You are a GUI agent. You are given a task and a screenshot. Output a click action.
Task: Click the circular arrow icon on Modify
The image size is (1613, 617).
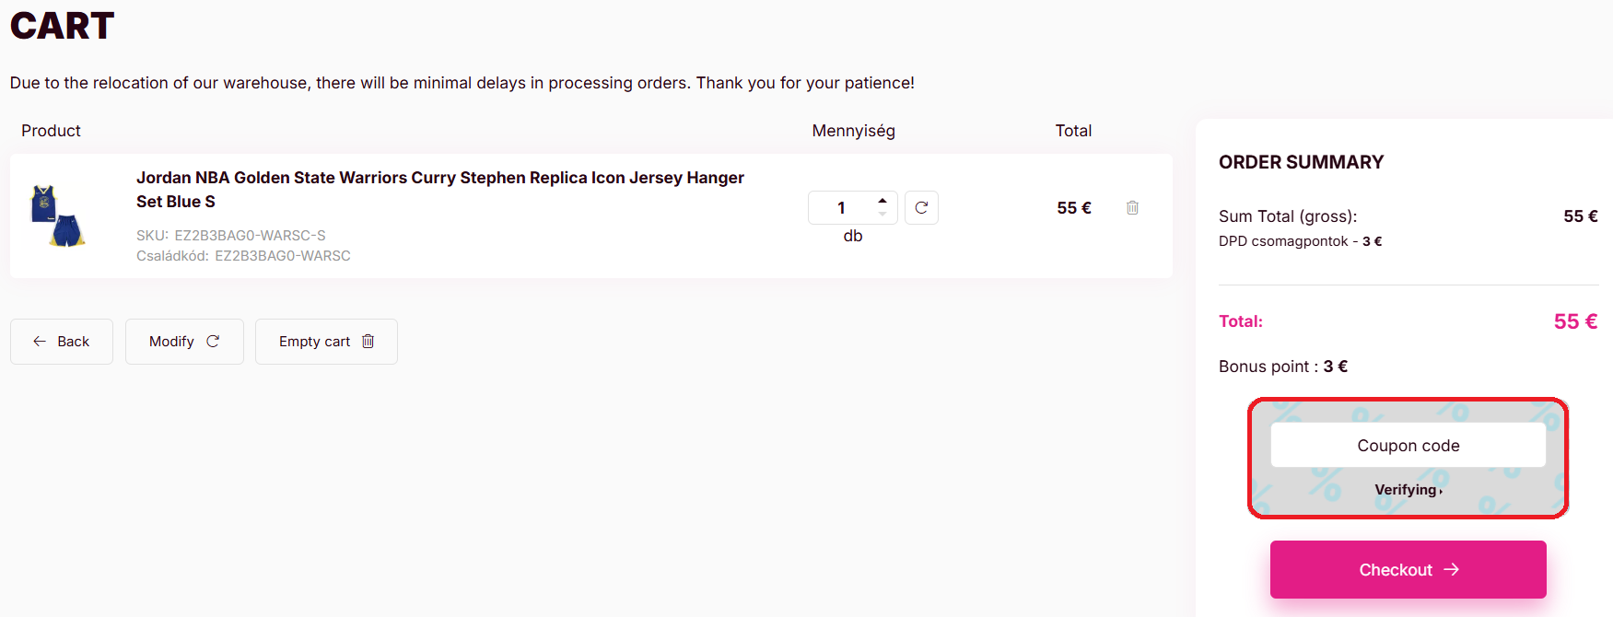pyautogui.click(x=213, y=342)
